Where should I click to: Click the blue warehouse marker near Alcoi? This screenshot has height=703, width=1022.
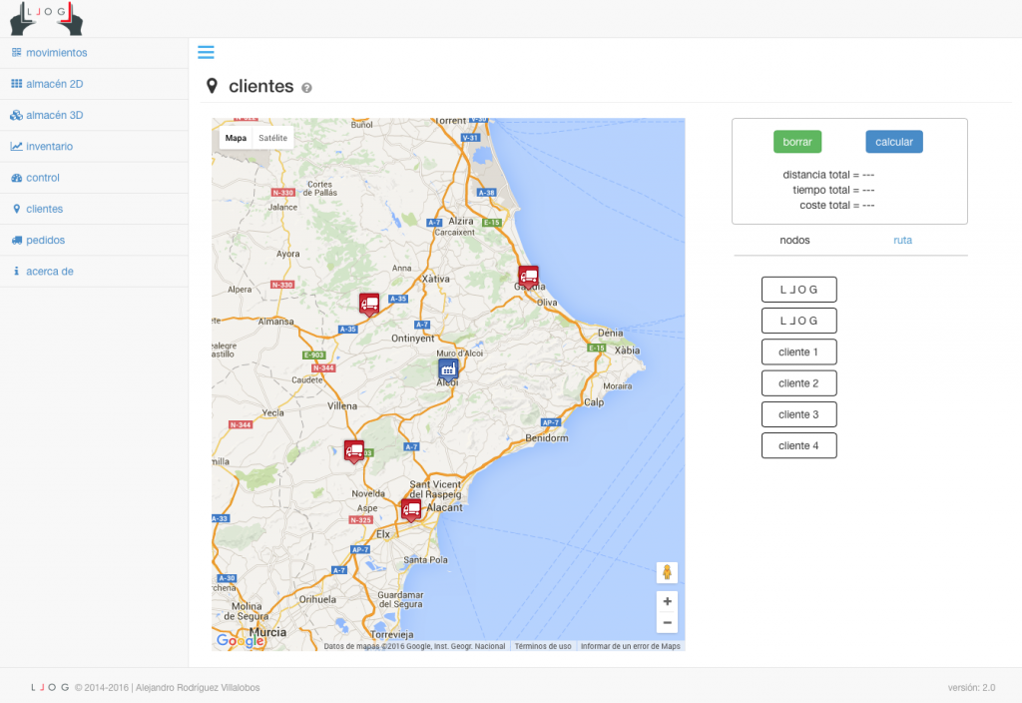(x=447, y=368)
